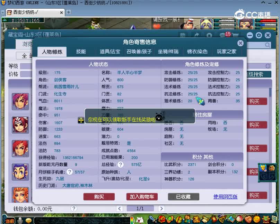
Task: Click the brown bear icon in bottom toolbar
Action: 187,219
